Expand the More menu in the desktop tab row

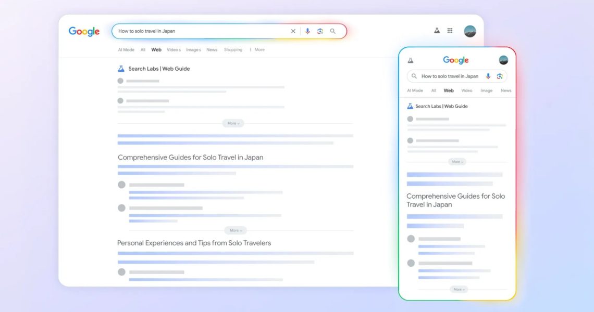[x=257, y=49]
